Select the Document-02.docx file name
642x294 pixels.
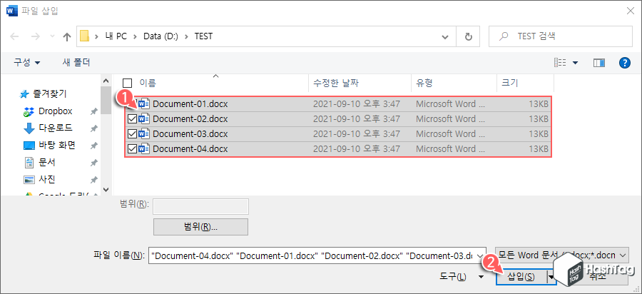(x=190, y=119)
